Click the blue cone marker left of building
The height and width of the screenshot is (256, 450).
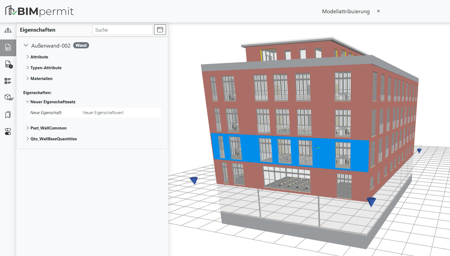(194, 180)
